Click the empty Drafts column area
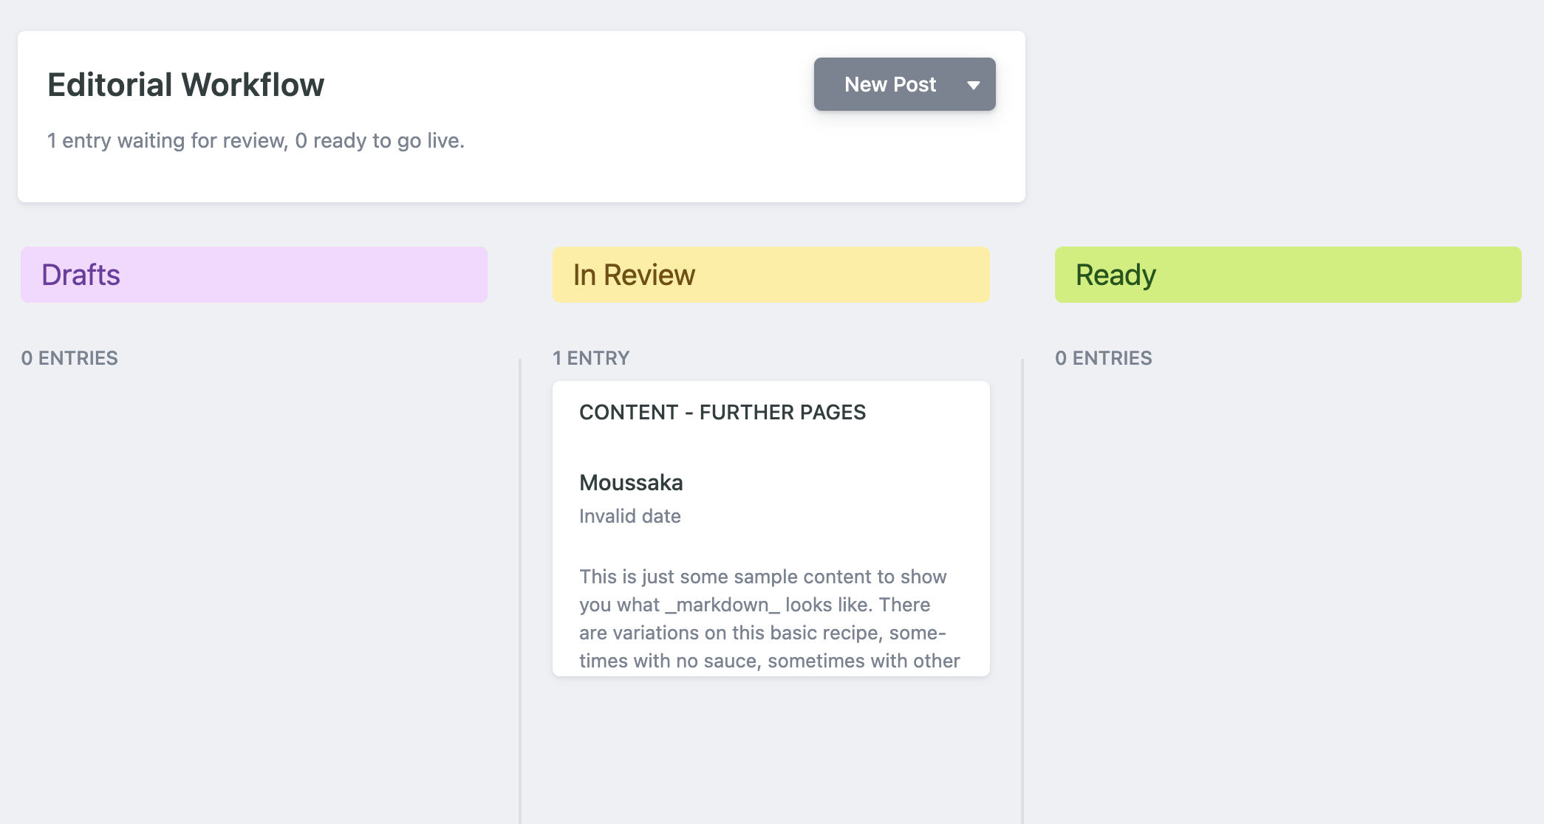1544x824 pixels. (254, 591)
